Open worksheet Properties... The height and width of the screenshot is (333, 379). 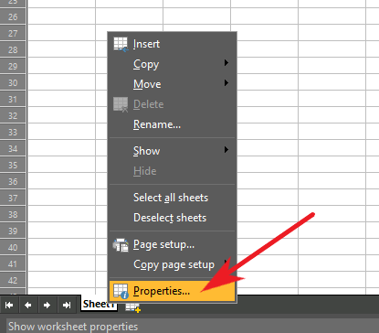[x=173, y=291]
